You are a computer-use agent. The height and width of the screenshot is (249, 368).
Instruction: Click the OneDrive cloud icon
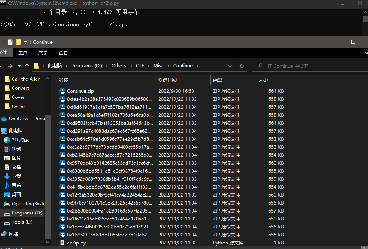pos(4,119)
